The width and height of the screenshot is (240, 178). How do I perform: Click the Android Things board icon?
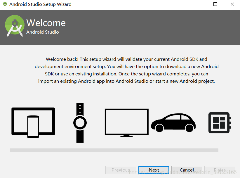[220, 123]
